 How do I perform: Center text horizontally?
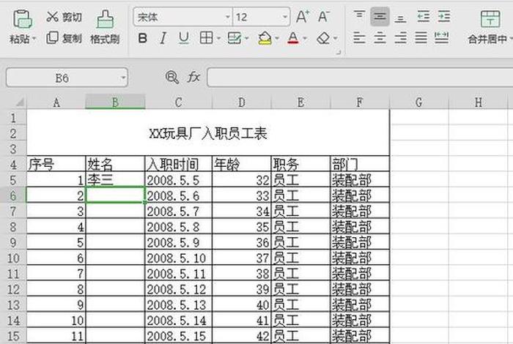coord(380,38)
